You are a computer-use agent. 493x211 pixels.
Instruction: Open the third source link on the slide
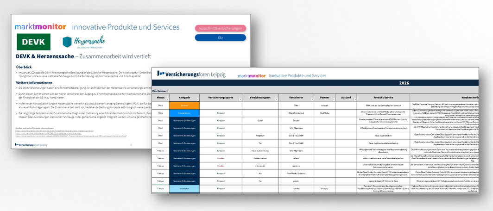71,136
